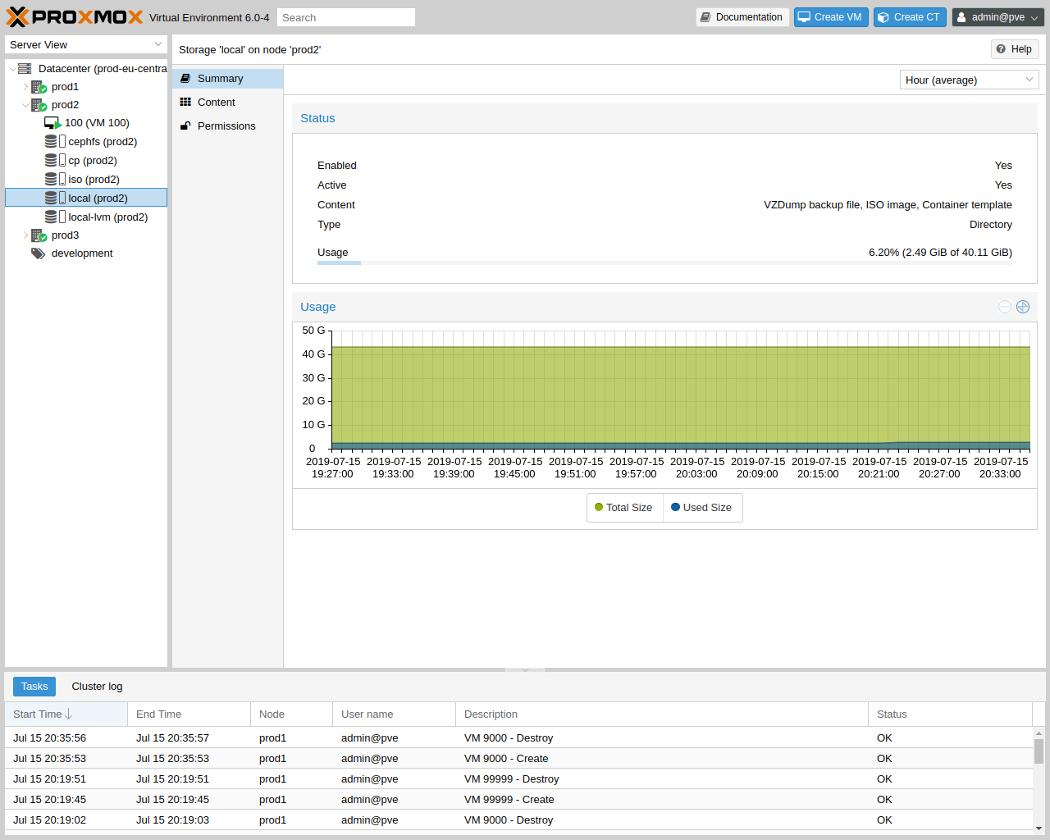The width and height of the screenshot is (1050, 840).
Task: Expand the prod1 node in tree
Action: pos(25,87)
